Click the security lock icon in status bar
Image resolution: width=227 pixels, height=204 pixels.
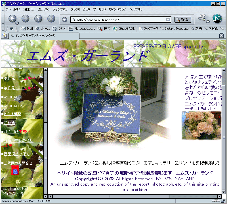tap(223, 201)
